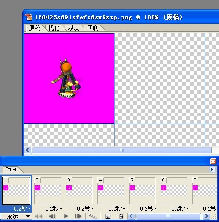Rewind to first animation frame

pos(38,216)
